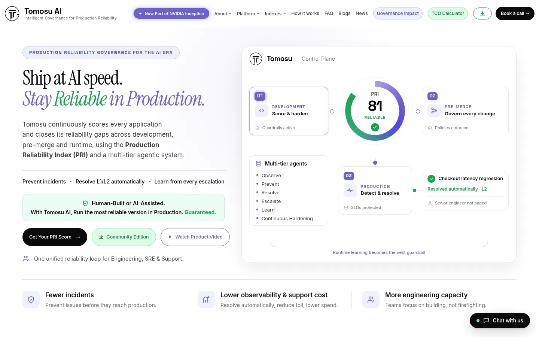The width and height of the screenshot is (539, 337).
Task: Click the database icon beside Multi-tier agents
Action: coord(258,164)
